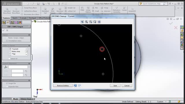Click the views list scrollbar thumb
185x104 pixels.
26,51
